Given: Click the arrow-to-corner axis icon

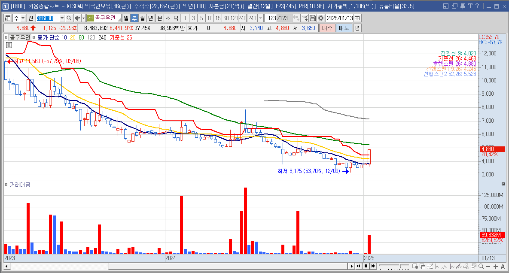Looking at the screenshot, I should tap(437, 267).
